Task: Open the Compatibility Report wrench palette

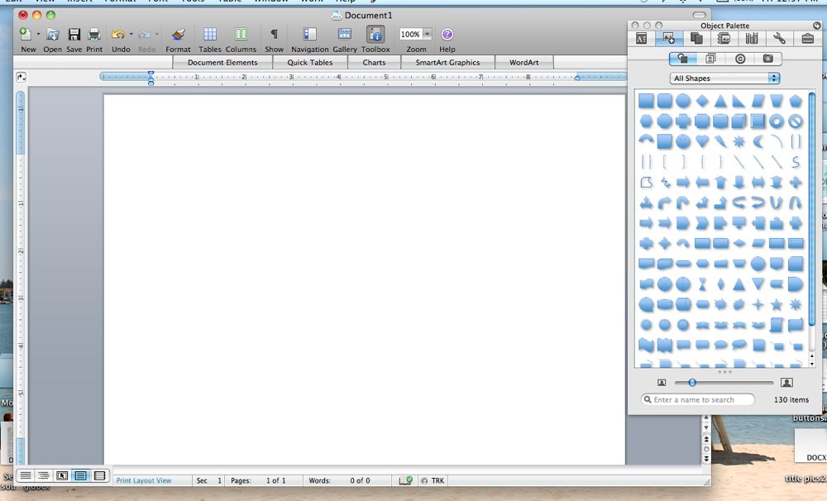Action: coord(780,38)
